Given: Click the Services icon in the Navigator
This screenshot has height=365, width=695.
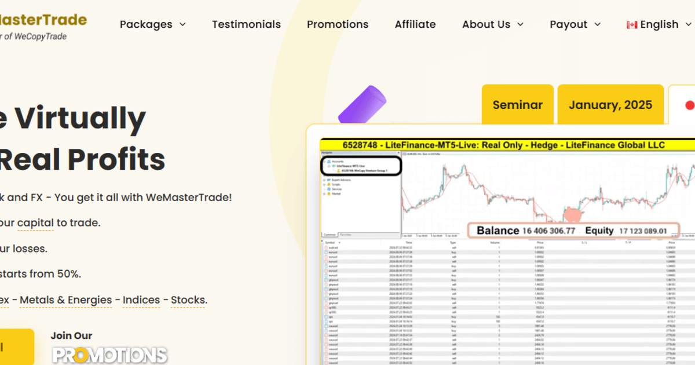Looking at the screenshot, I should tap(328, 189).
